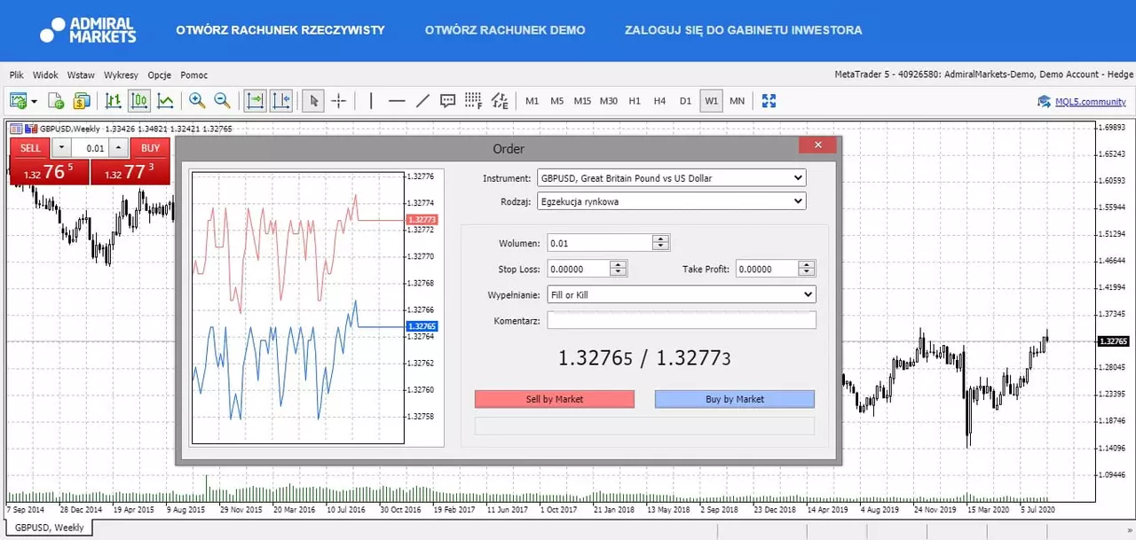
Task: Open the Plik menu
Action: [x=17, y=75]
